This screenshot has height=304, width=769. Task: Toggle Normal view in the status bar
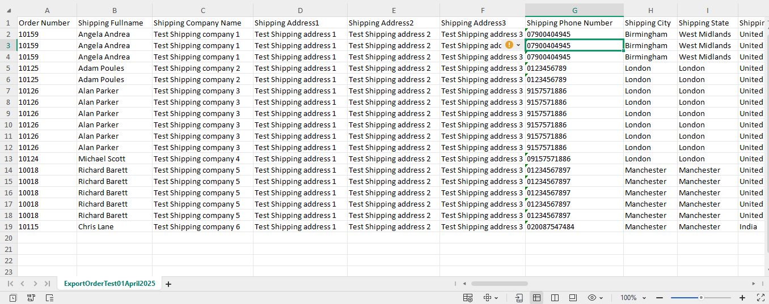coord(536,298)
